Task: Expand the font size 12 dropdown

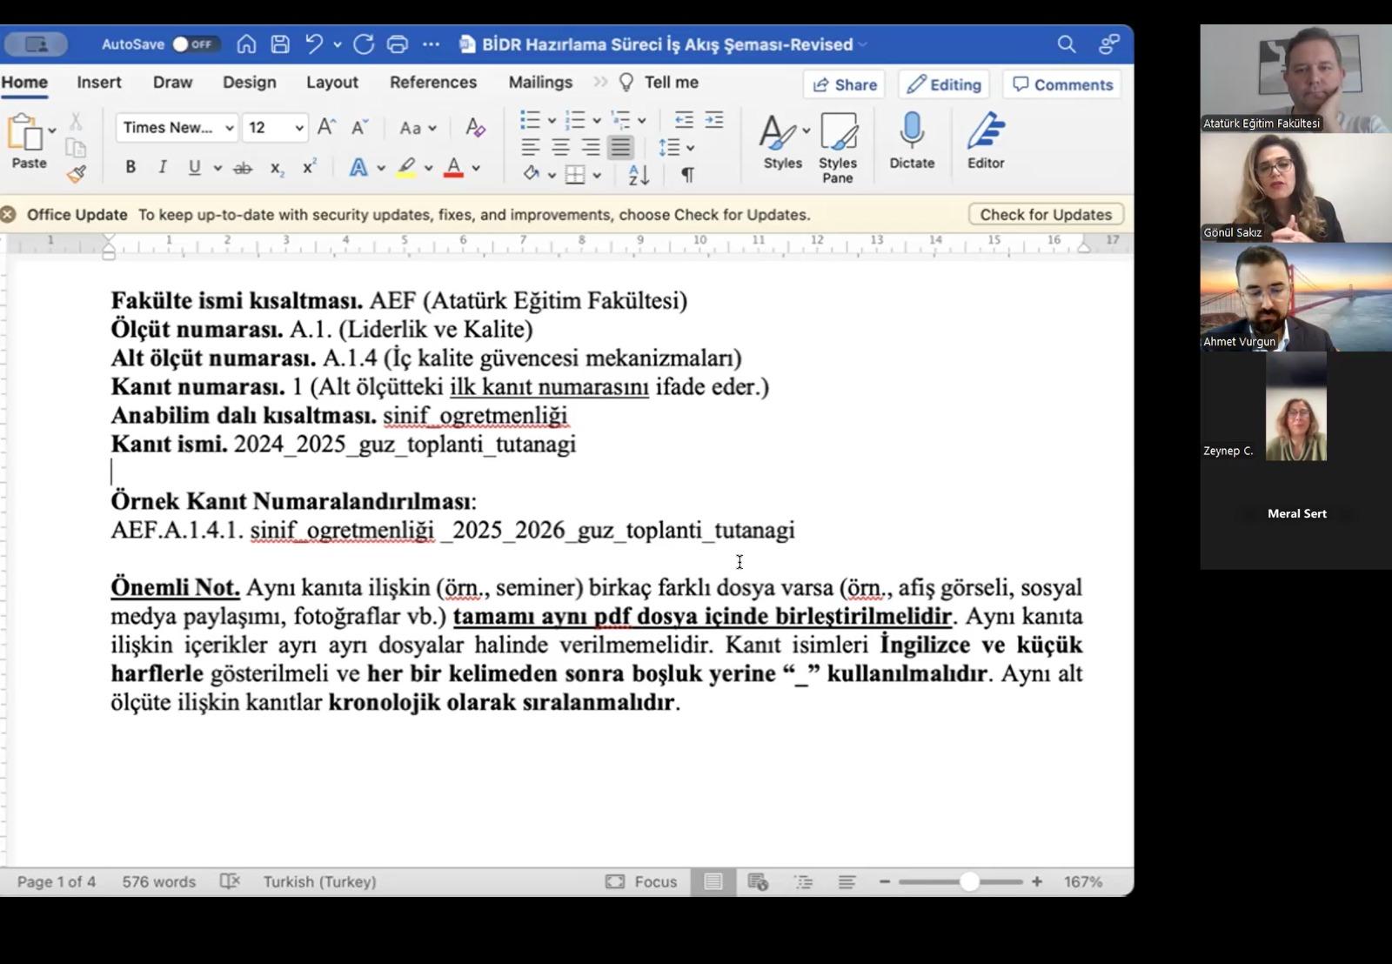Action: click(x=298, y=128)
